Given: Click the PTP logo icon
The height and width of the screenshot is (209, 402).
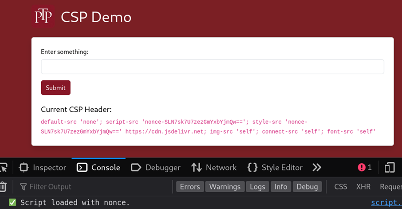Looking at the screenshot, I should coord(43,16).
